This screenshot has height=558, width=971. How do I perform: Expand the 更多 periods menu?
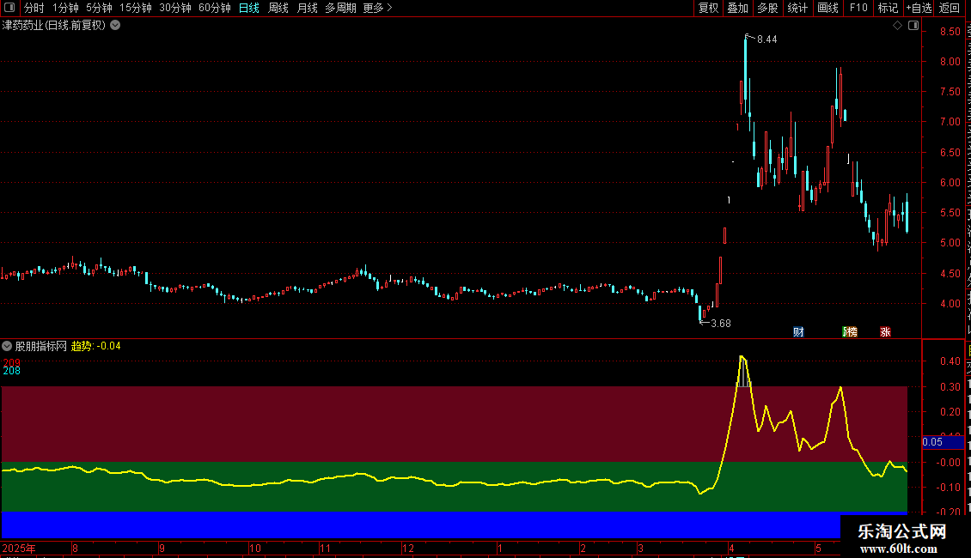pyautogui.click(x=377, y=8)
